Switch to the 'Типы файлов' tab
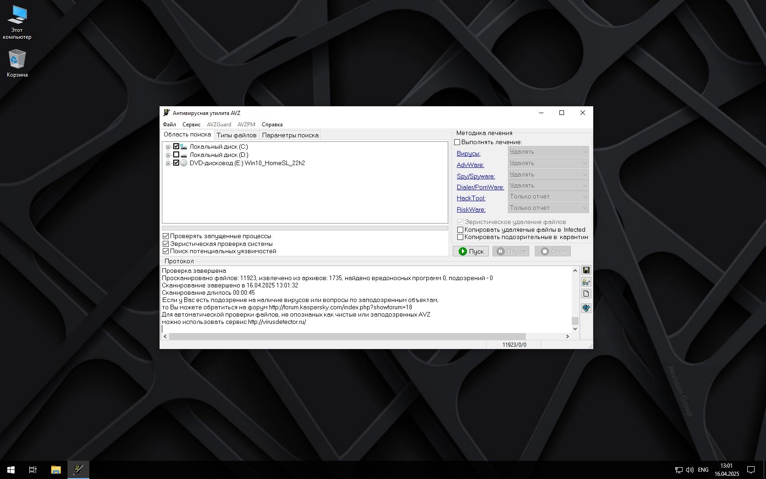The height and width of the screenshot is (479, 766). pos(236,135)
